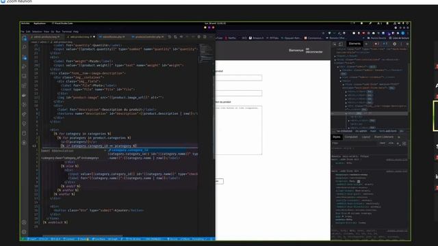438x246 pixels.
Task: Open the File menu in VS Code
Action: (23, 31)
